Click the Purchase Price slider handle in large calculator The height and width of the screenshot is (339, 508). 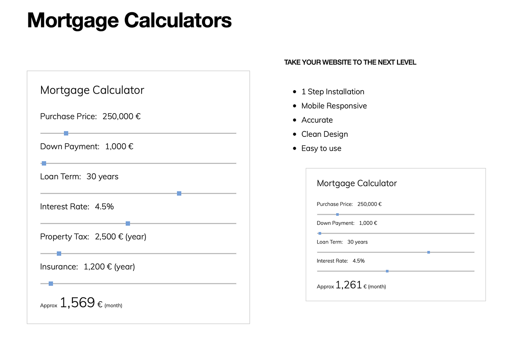66,133
